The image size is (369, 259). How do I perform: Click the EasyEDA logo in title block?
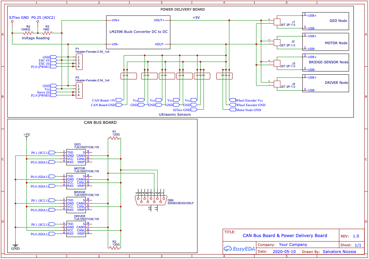239,249
